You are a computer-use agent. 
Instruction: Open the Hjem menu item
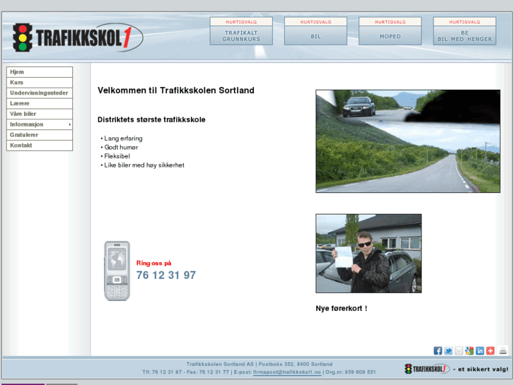coord(40,72)
